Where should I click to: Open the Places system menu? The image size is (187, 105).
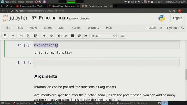point(21,2)
